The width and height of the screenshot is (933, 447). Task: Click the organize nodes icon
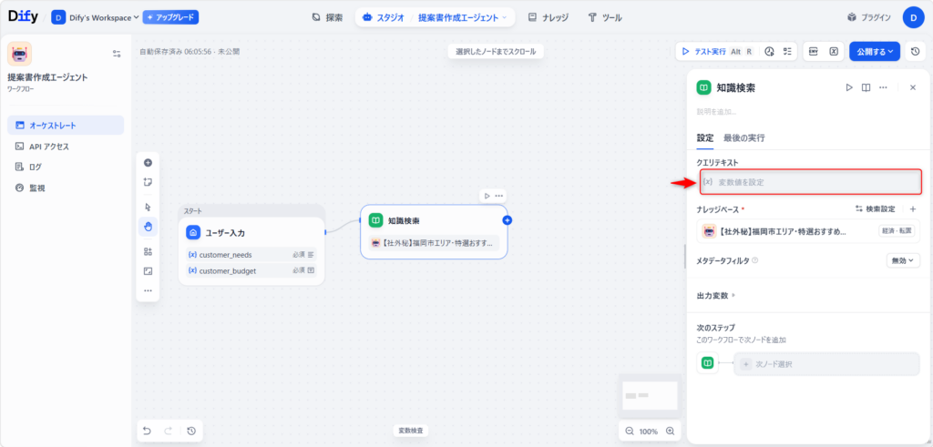(x=148, y=251)
